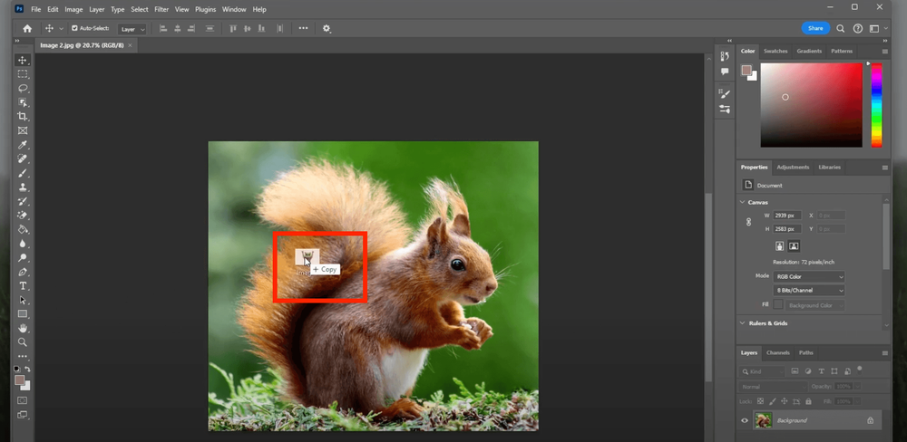Screen dimensions: 907x442
Task: Select the Type tool
Action: coord(23,286)
